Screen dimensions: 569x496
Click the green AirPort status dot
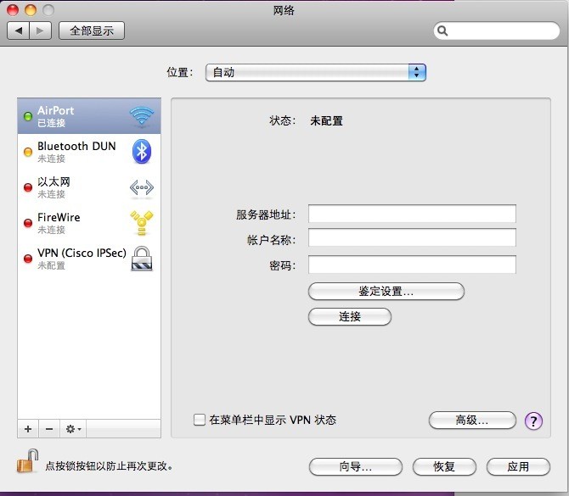(x=28, y=116)
